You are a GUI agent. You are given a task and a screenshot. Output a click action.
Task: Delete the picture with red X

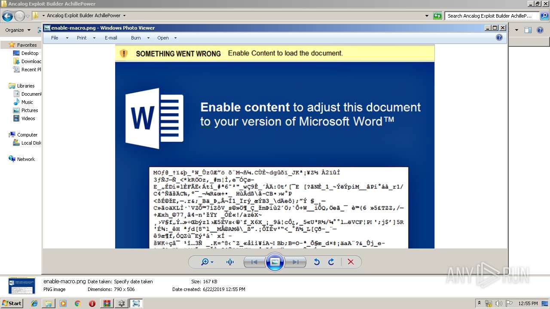click(351, 262)
